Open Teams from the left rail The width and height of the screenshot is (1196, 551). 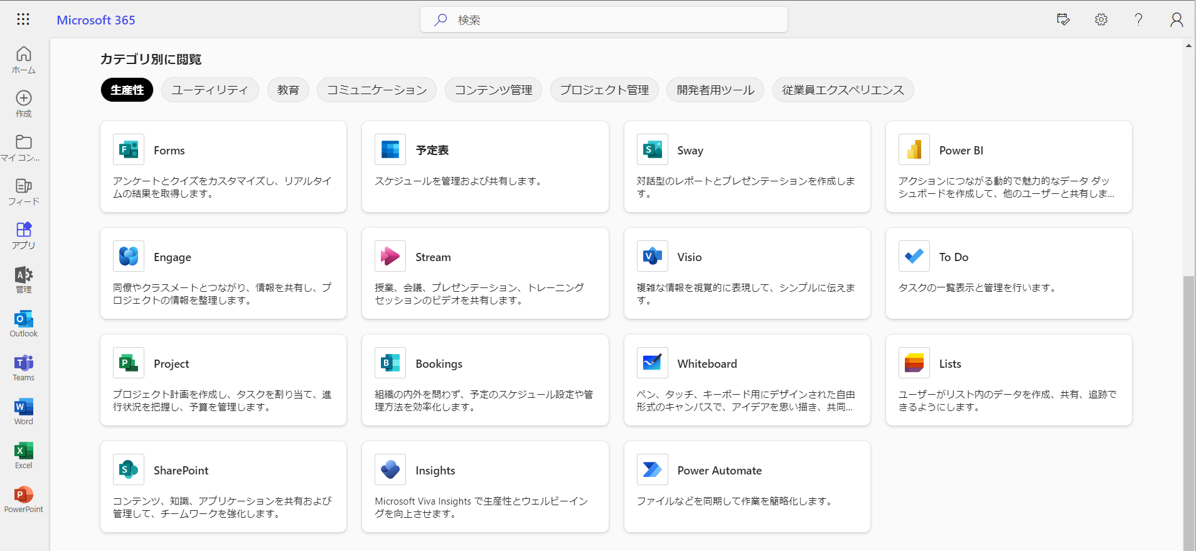[24, 367]
